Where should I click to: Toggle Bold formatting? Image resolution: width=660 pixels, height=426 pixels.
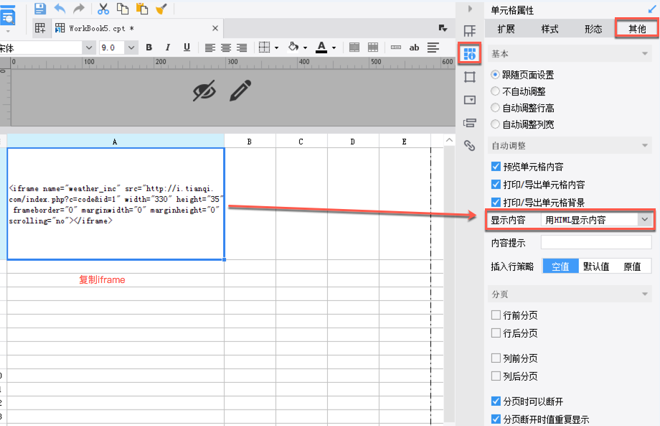click(x=148, y=47)
